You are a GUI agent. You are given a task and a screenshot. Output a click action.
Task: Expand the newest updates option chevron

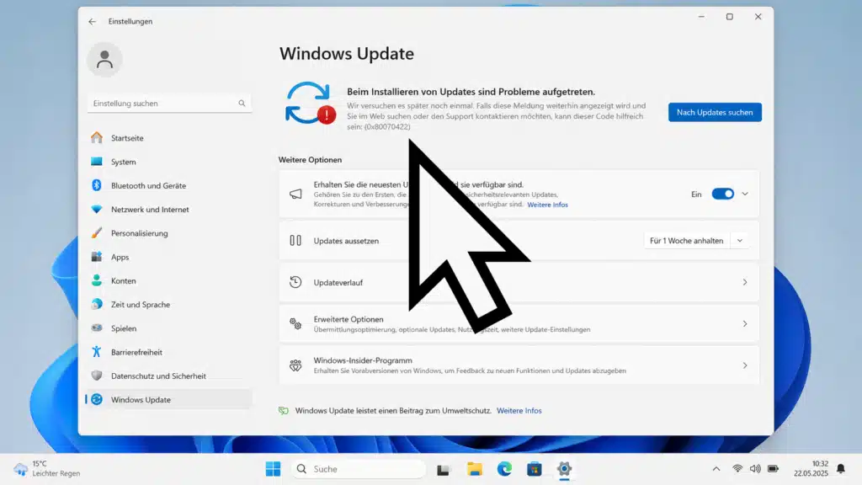point(745,194)
